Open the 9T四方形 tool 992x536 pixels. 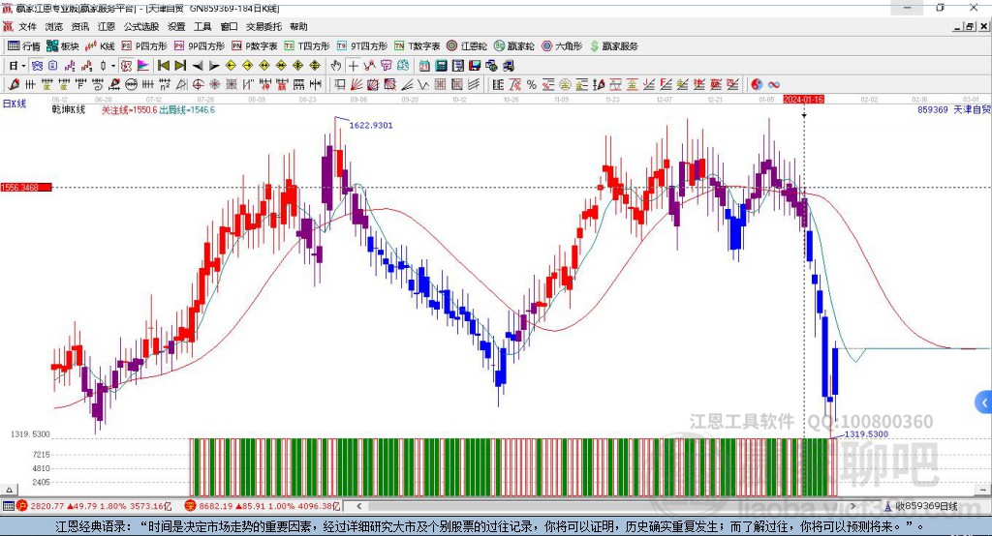pos(362,46)
